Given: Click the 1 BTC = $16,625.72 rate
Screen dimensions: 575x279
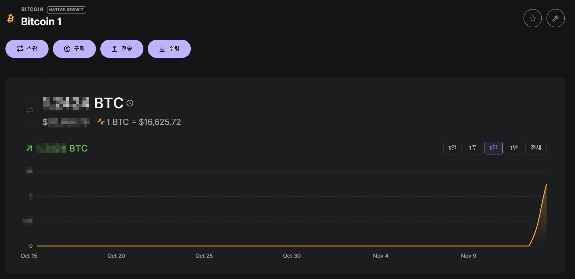Looking at the screenshot, I should tap(144, 122).
